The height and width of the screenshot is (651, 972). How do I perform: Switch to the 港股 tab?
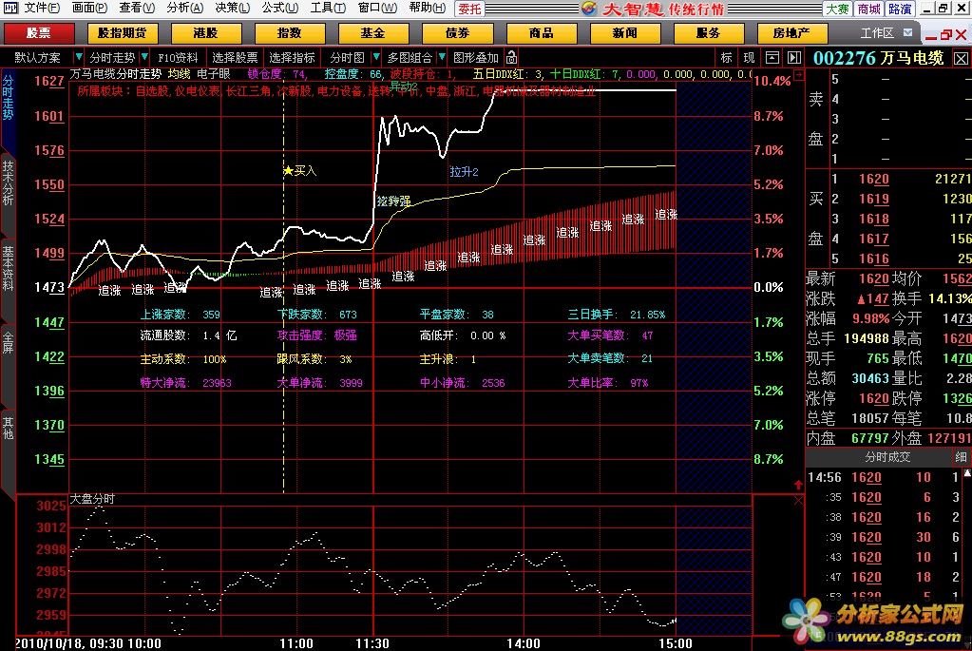[x=206, y=33]
